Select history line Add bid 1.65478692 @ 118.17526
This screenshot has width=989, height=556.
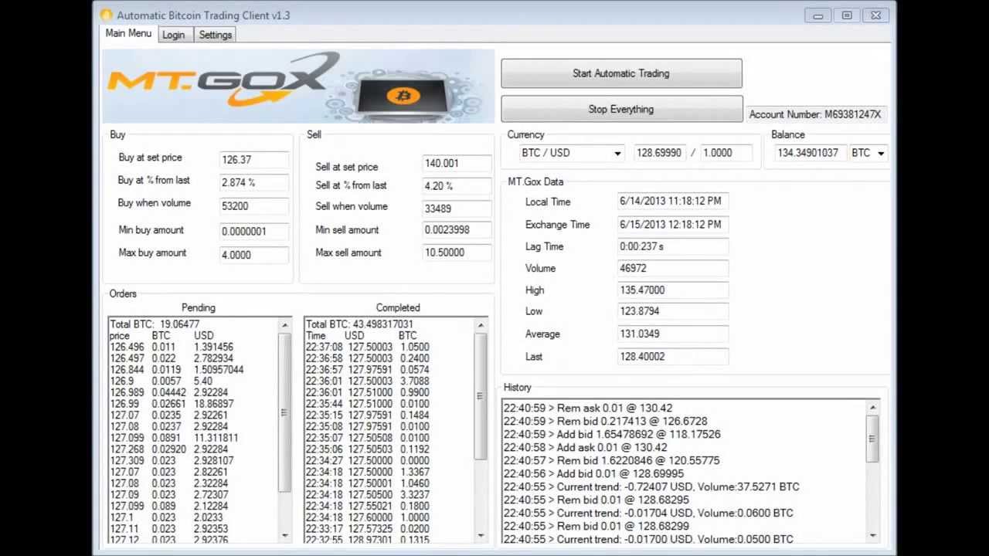pyautogui.click(x=612, y=434)
